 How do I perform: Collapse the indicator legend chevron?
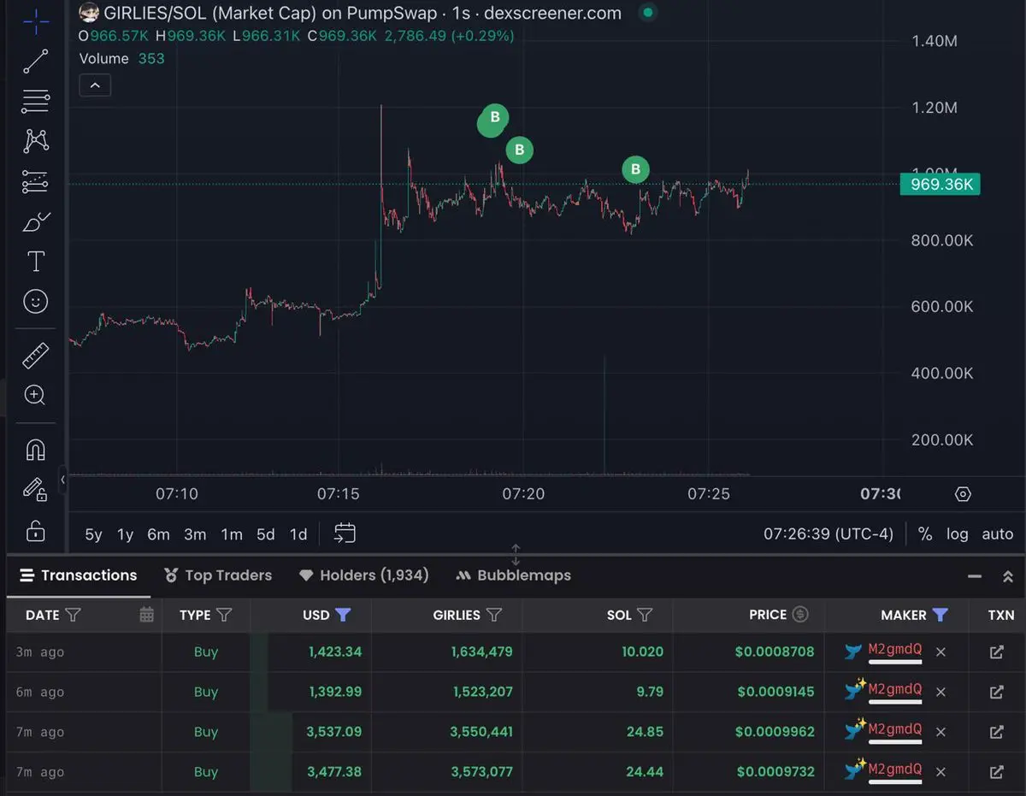95,85
